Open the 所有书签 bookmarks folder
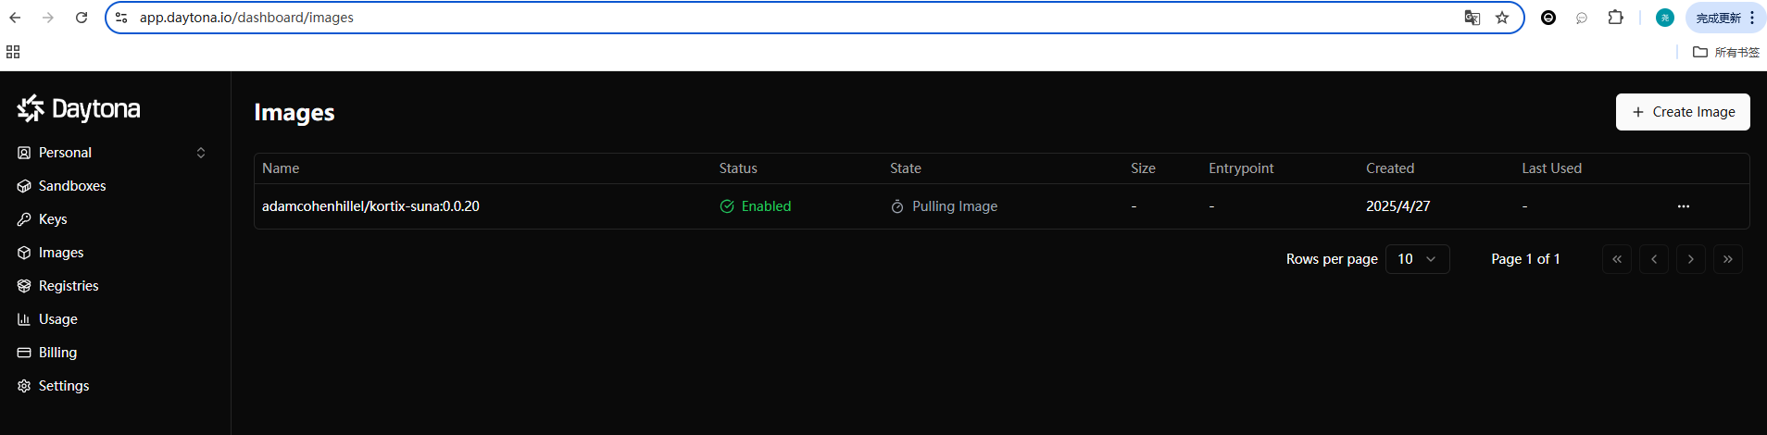The width and height of the screenshot is (1767, 435). pos(1726,52)
